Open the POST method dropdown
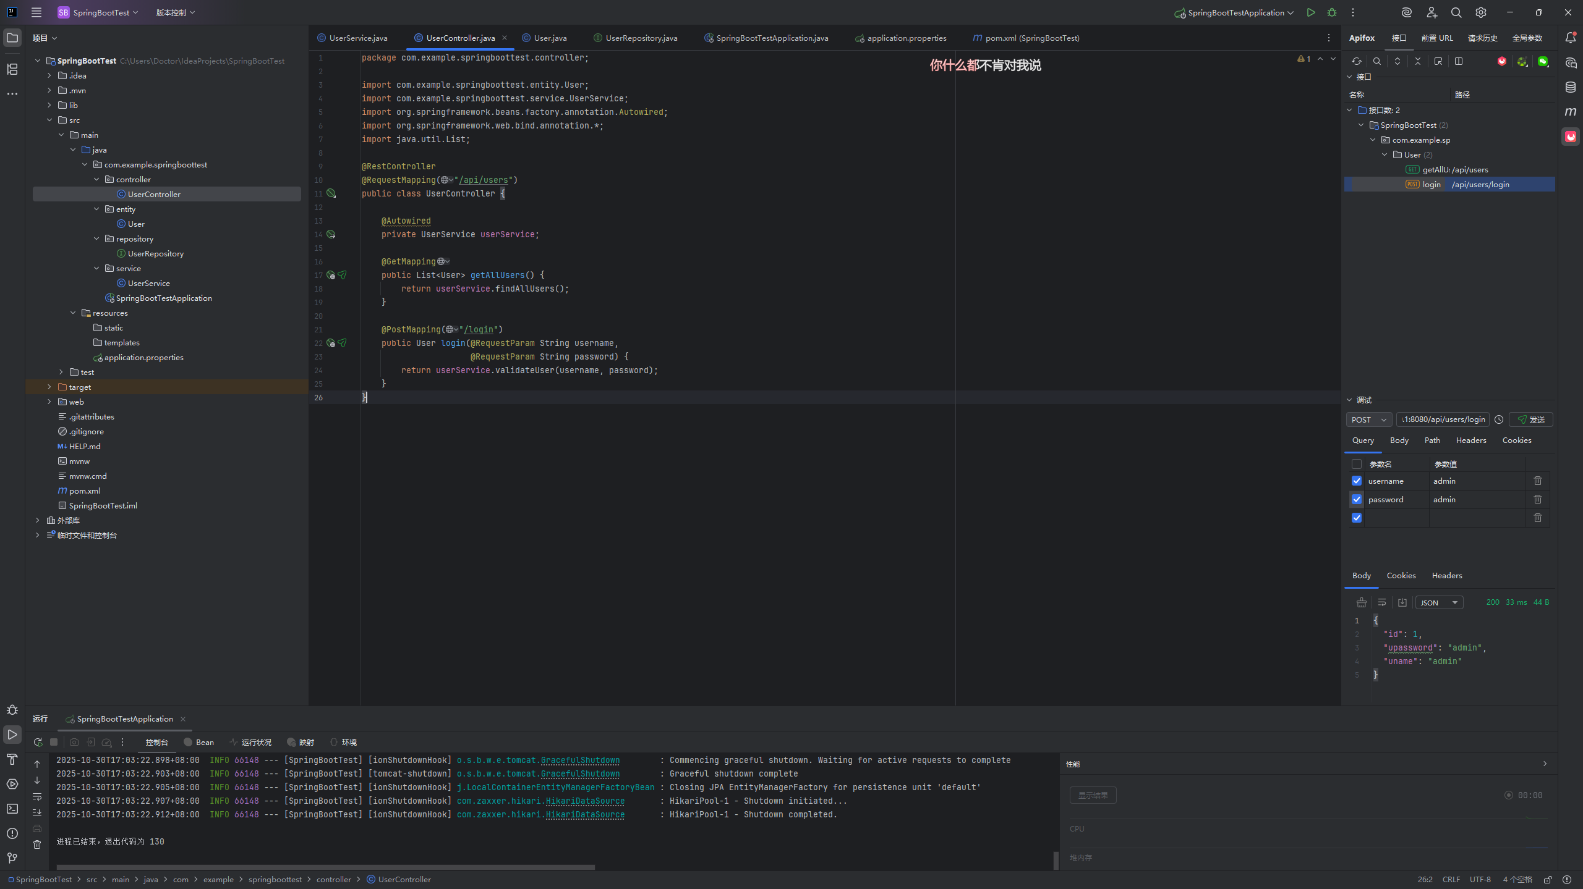This screenshot has width=1583, height=889. click(x=1368, y=419)
